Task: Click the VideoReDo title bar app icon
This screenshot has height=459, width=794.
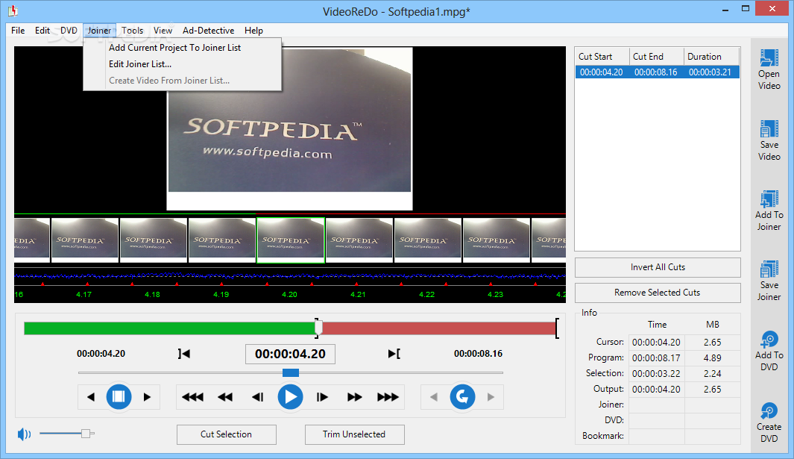Action: 13,10
